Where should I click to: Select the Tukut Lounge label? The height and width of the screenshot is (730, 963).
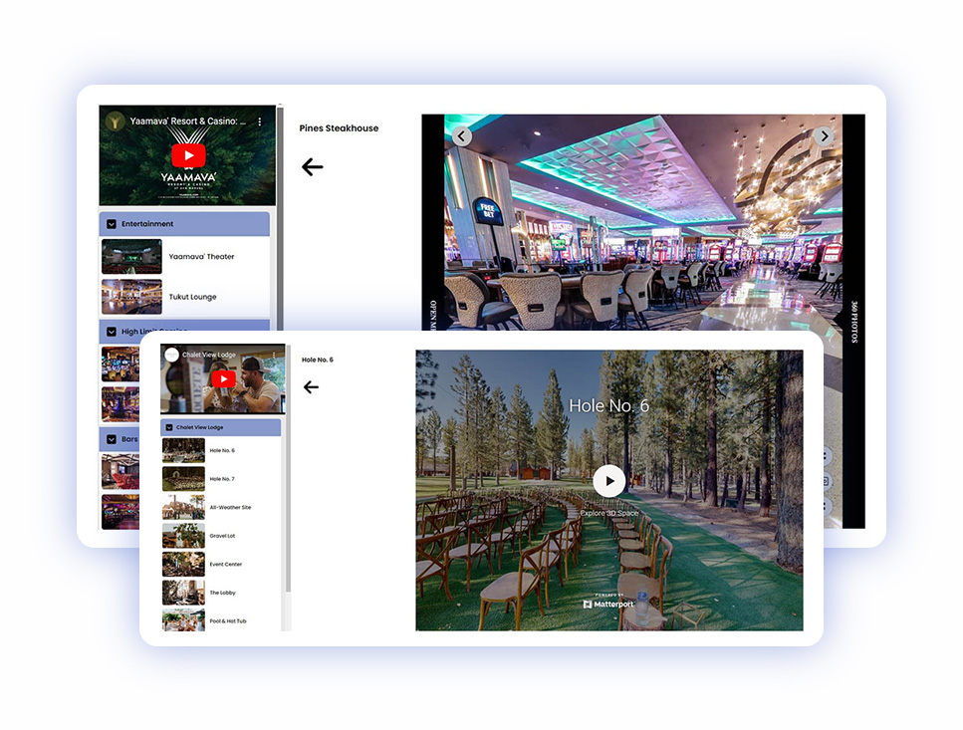pyautogui.click(x=193, y=297)
